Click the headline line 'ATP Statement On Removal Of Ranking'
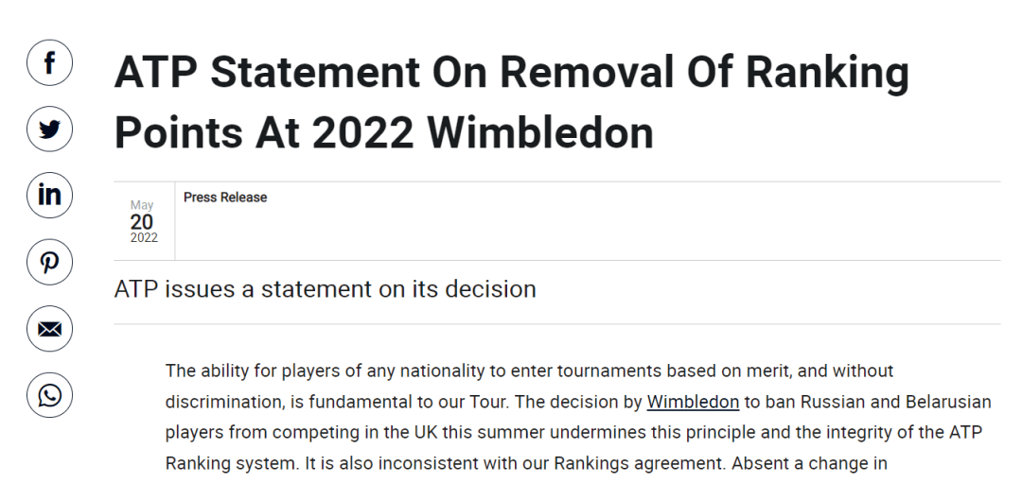 [x=512, y=73]
